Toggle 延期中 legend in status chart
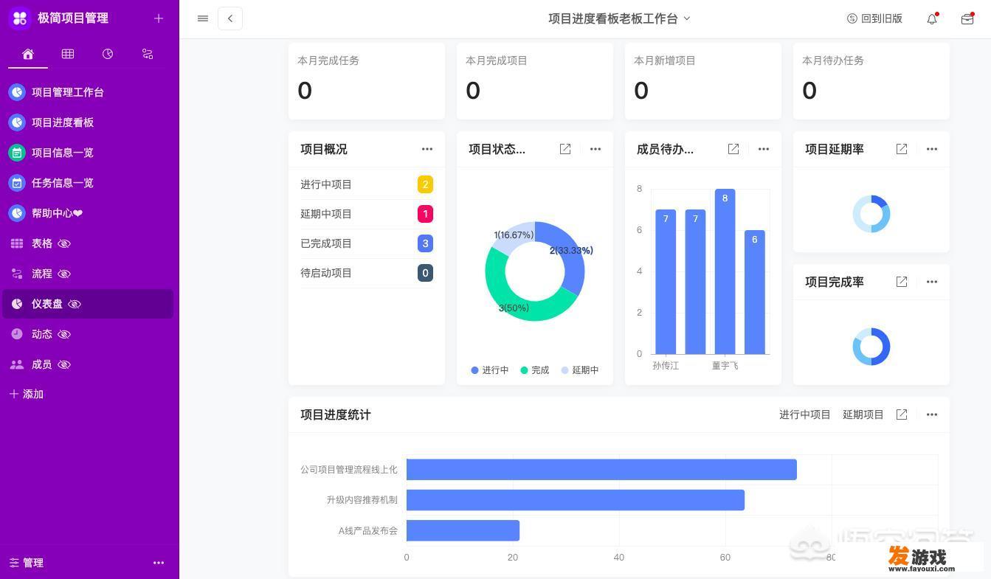This screenshot has height=579, width=991. tap(580, 370)
